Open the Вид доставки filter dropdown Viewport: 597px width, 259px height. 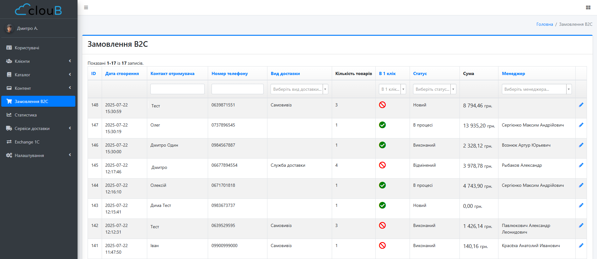[299, 89]
